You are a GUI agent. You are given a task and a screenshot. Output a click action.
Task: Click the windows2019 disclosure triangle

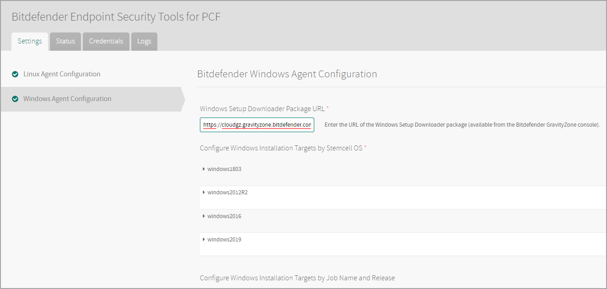(204, 239)
